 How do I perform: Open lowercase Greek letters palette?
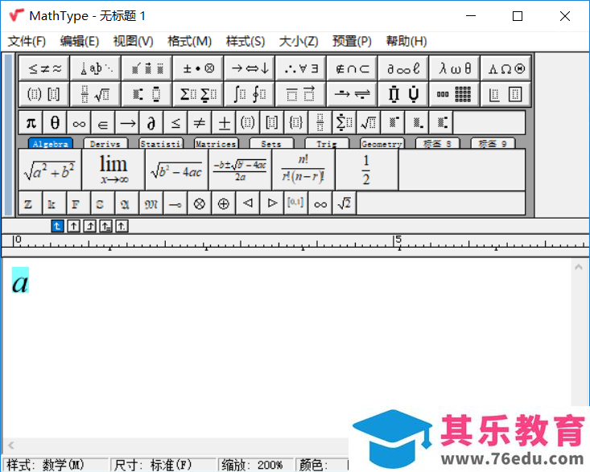(x=455, y=68)
